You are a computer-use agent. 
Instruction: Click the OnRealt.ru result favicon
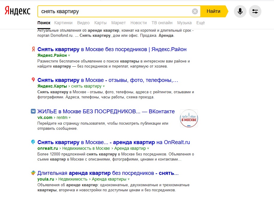(x=33, y=142)
